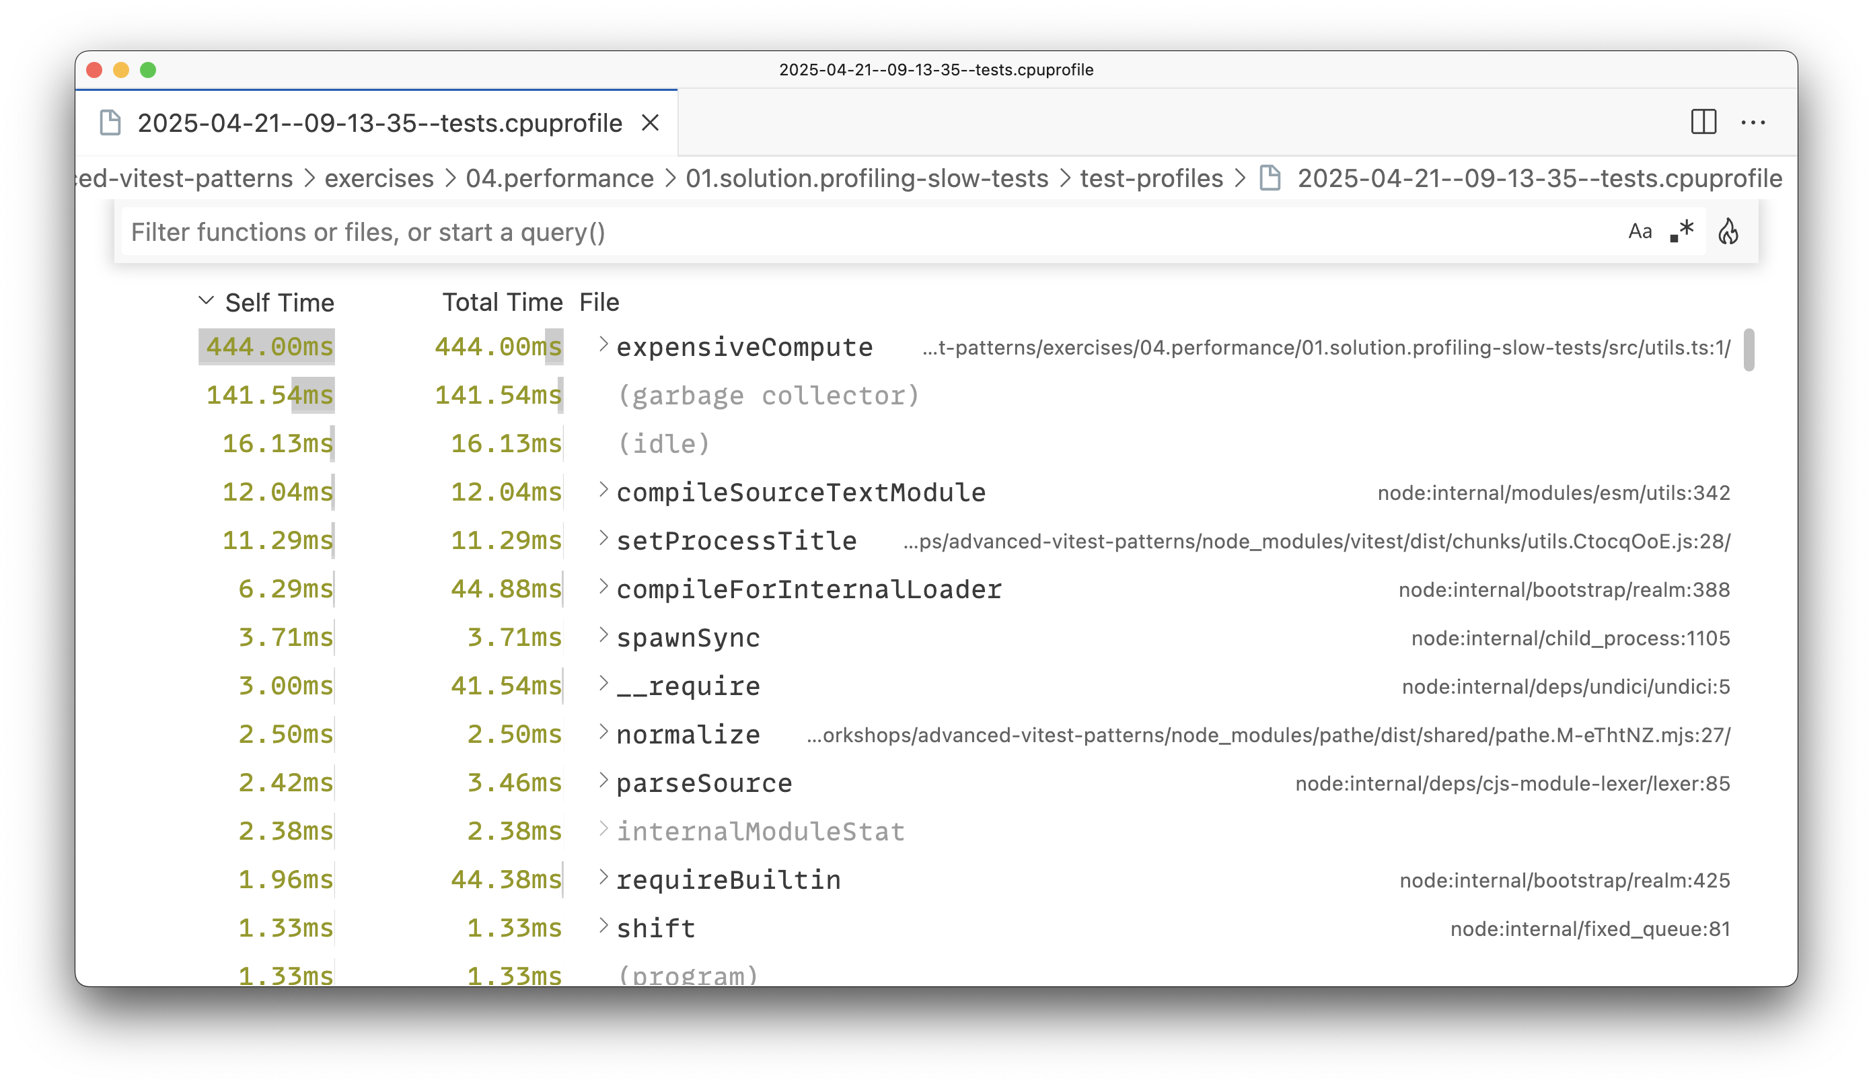Viewport: 1873px width, 1086px height.
Task: Expand the internalModuleStat row
Action: click(603, 830)
